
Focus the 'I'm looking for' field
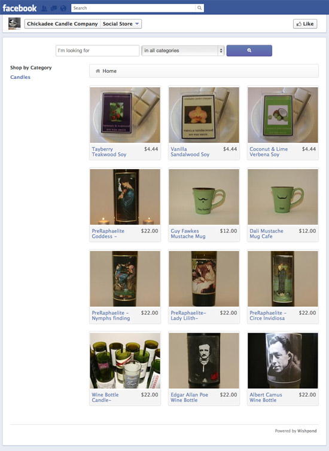point(98,51)
